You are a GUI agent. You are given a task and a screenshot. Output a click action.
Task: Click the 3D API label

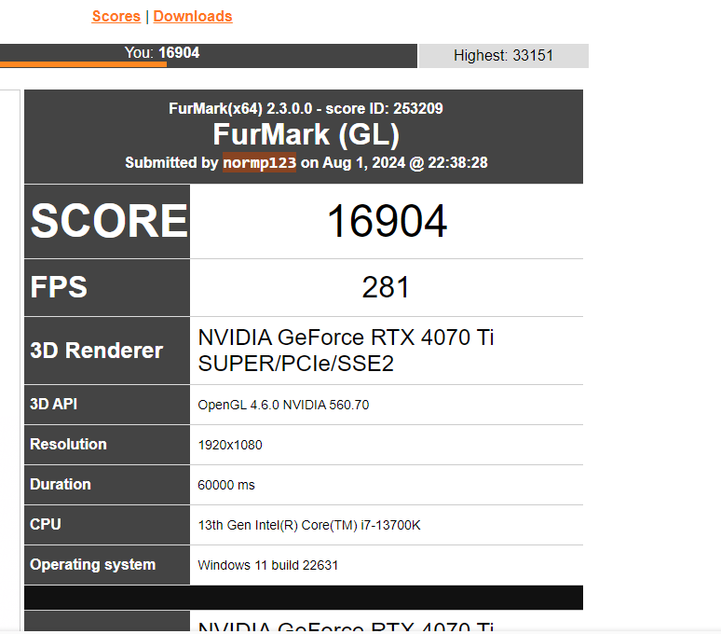tap(53, 405)
